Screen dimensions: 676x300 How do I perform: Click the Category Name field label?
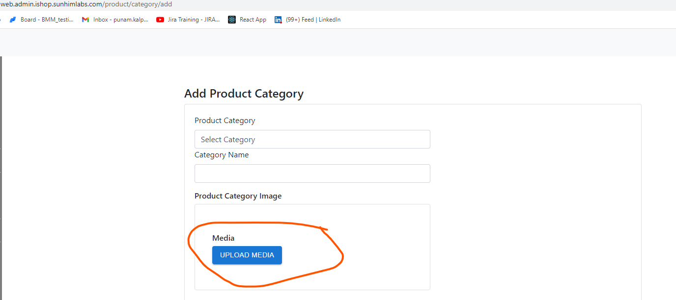pos(222,155)
